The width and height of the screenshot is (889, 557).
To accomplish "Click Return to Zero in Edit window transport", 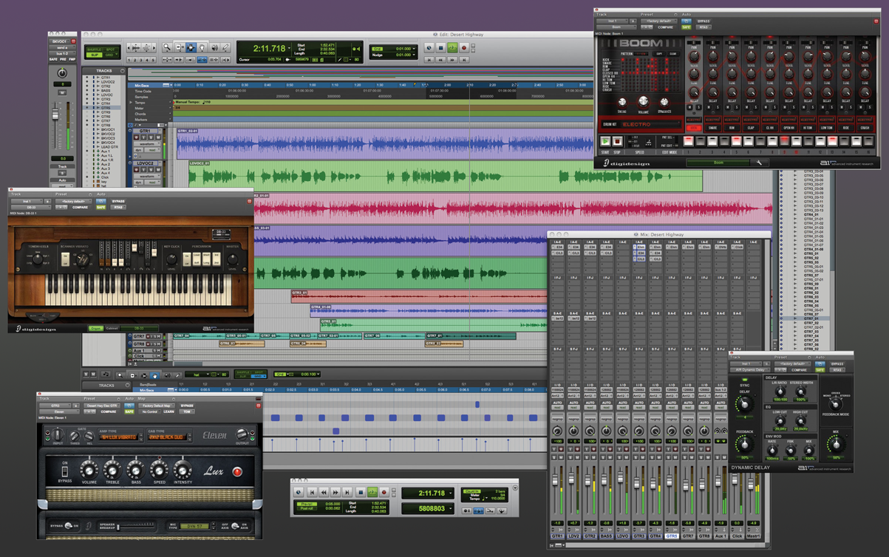I will tap(429, 60).
